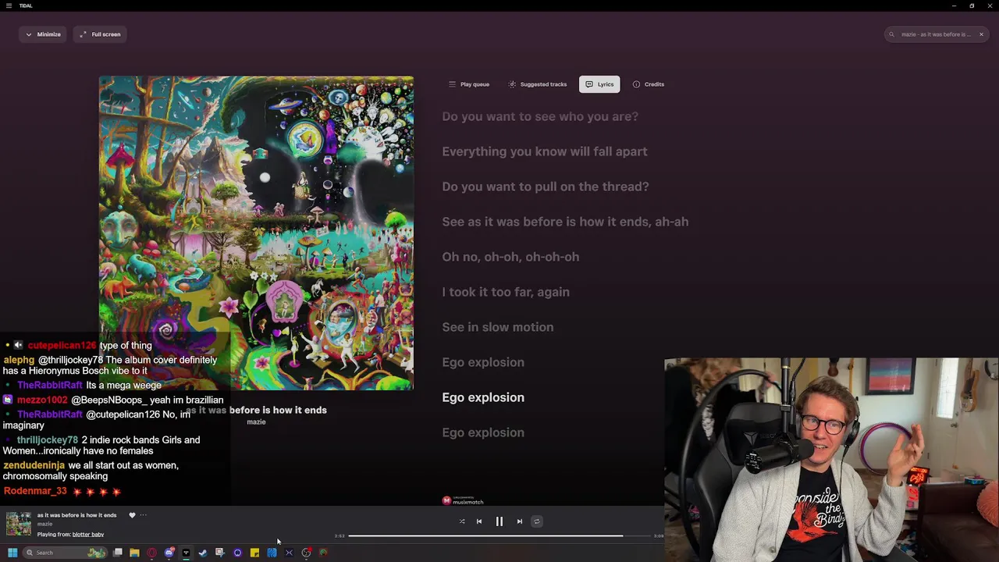Open the purple circle app on the taskbar
The image size is (999, 562).
(x=237, y=553)
